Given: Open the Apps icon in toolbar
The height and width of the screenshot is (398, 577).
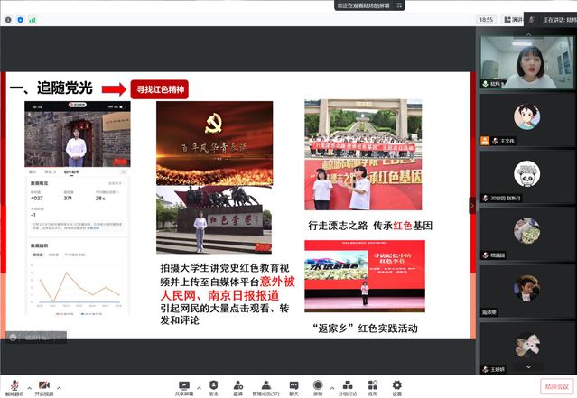Looking at the screenshot, I should point(373,384).
